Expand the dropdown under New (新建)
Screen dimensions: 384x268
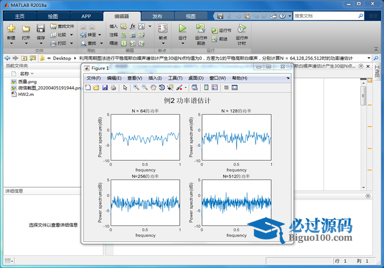coord(11,43)
